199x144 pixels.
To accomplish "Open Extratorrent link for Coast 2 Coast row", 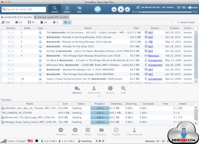I will pyautogui.click(x=155, y=79).
